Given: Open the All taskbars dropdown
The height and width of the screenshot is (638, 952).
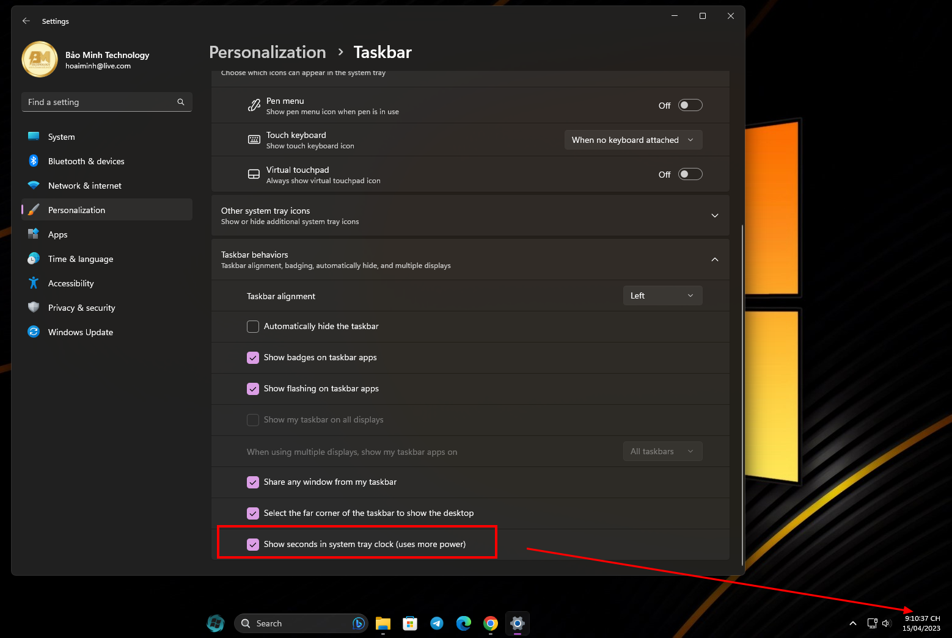Looking at the screenshot, I should point(662,451).
